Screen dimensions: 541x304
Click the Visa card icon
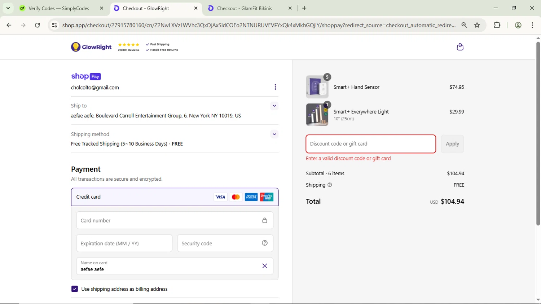220,197
